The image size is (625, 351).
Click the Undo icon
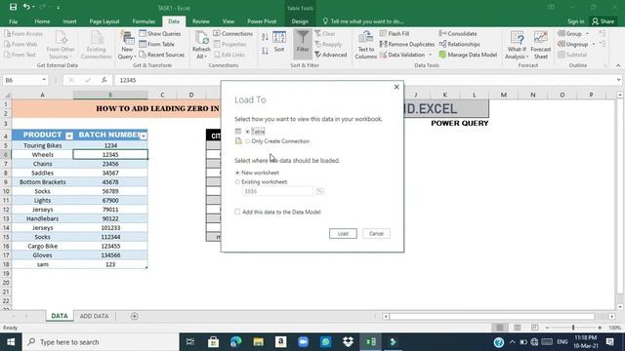(26, 7)
